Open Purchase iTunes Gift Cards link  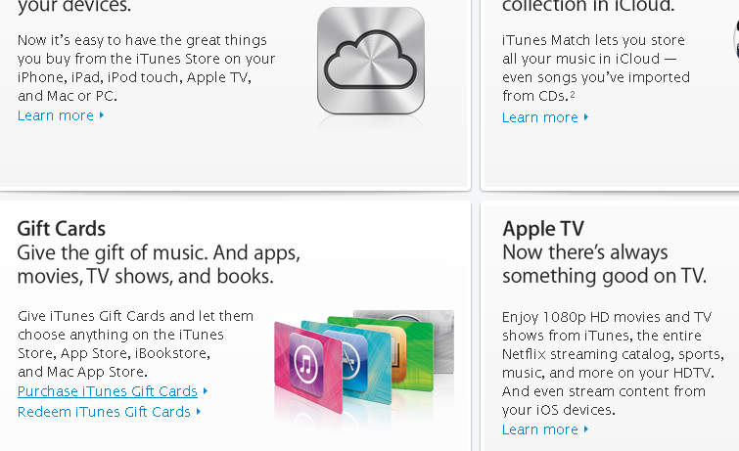(x=108, y=391)
